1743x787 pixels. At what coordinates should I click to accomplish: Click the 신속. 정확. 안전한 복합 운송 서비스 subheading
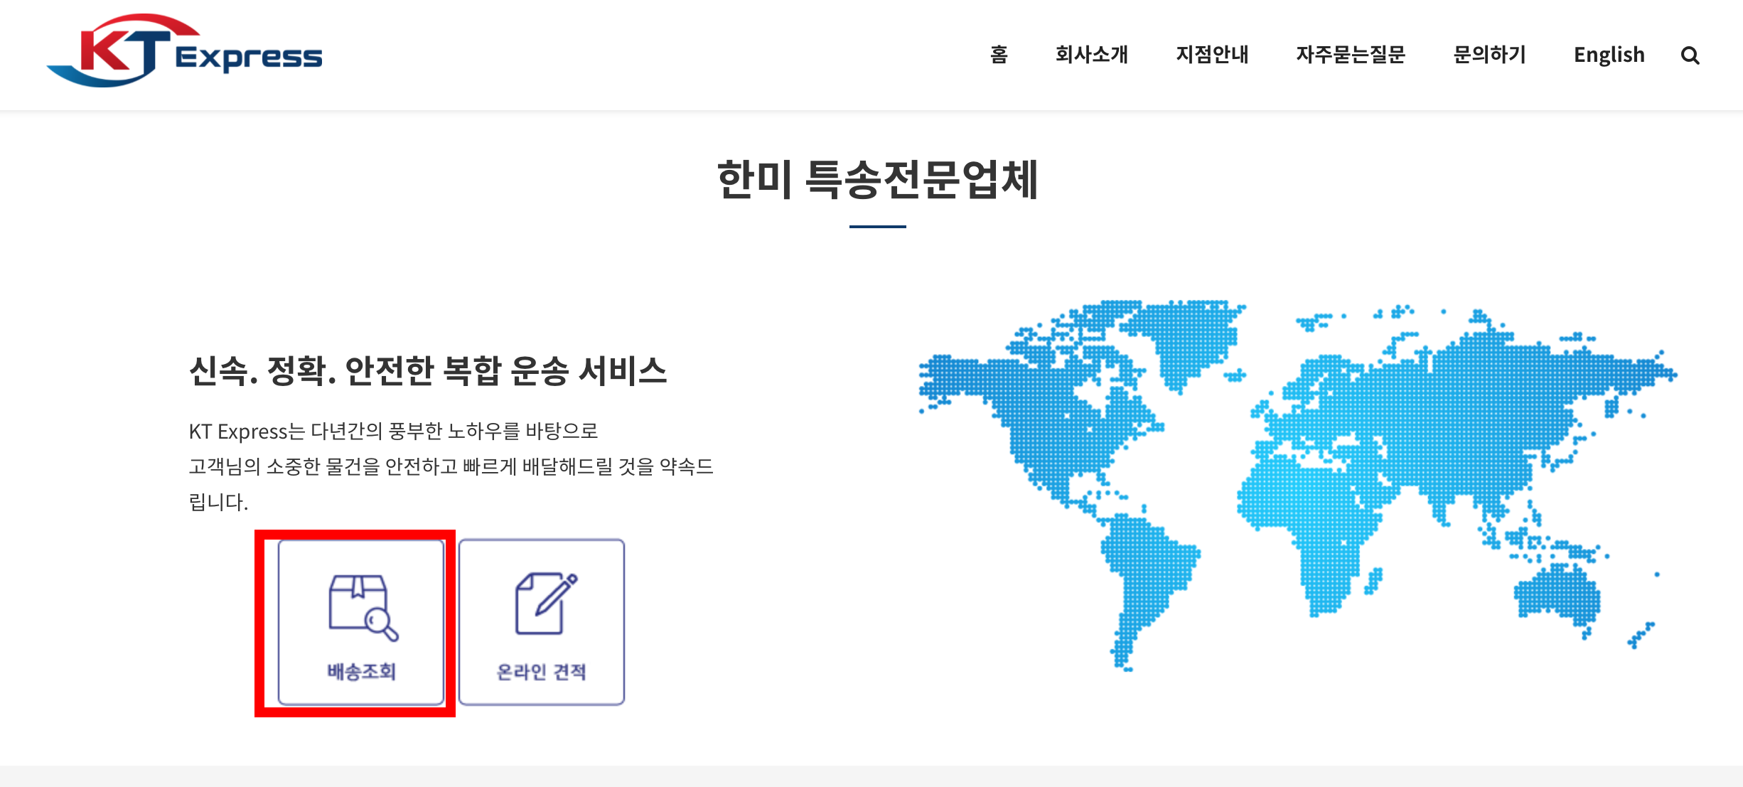click(x=428, y=371)
